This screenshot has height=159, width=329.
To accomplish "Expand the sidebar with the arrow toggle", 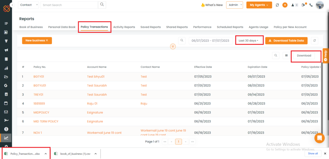I will pos(12,5).
